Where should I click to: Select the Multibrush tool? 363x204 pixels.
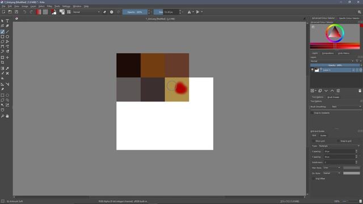pos(7,52)
